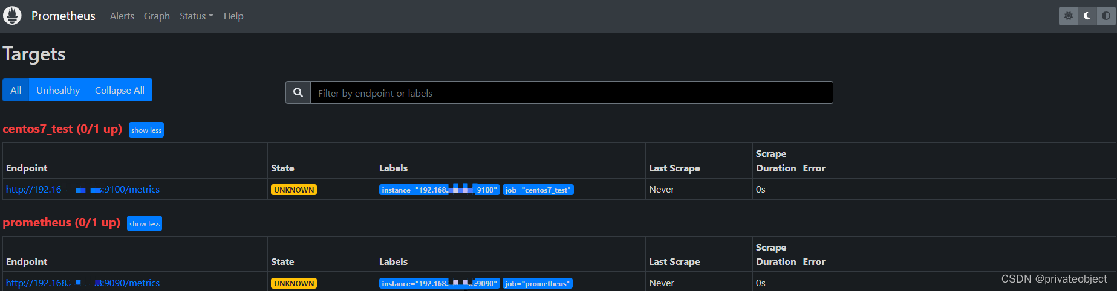Click the centos7_test group heading
The image size is (1117, 291).
[62, 129]
